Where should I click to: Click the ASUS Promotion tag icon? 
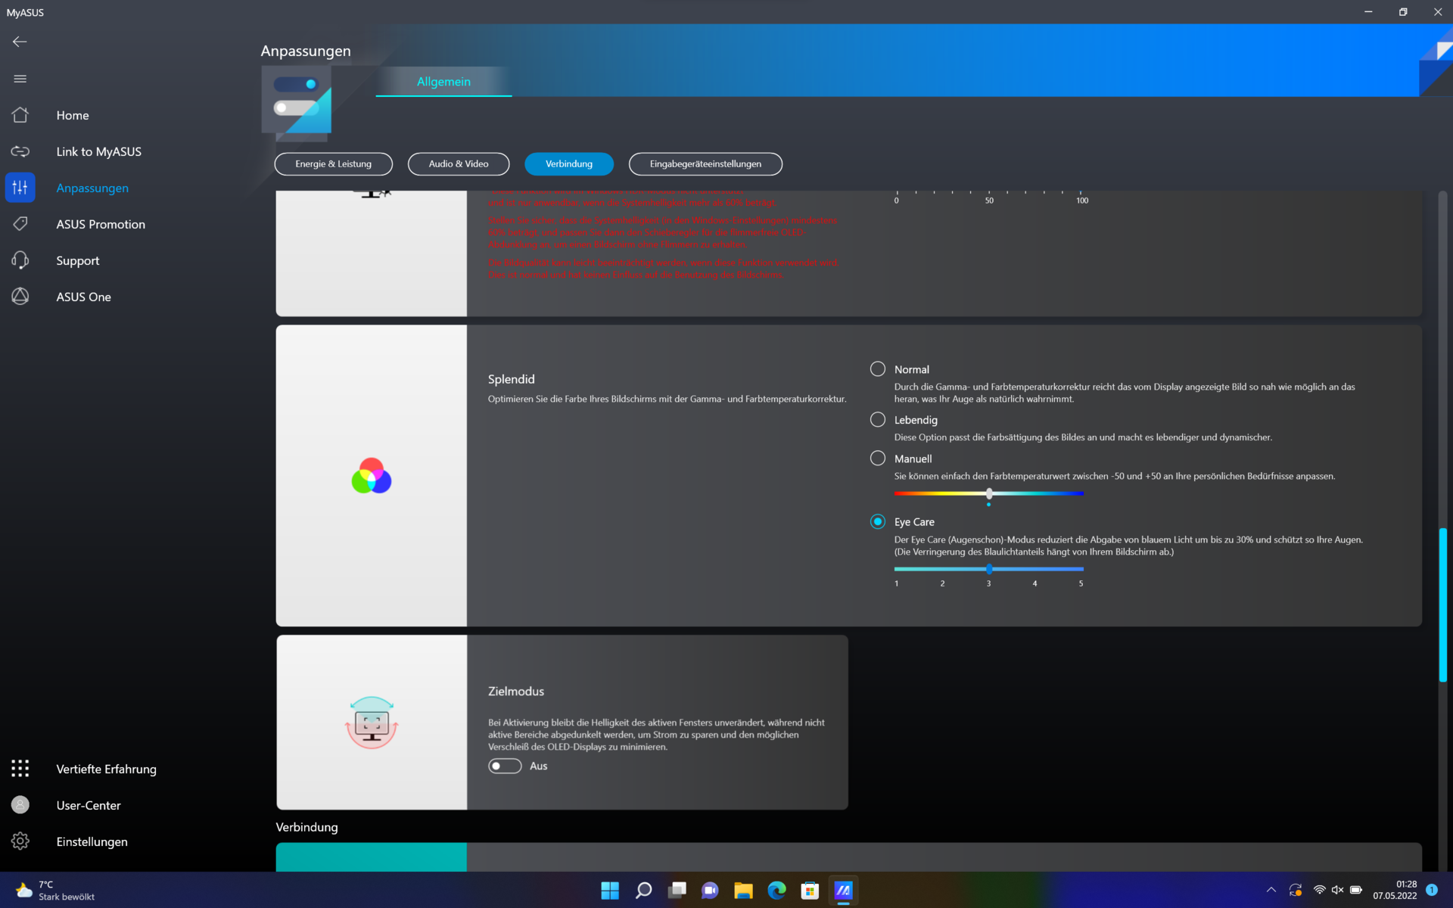20,224
